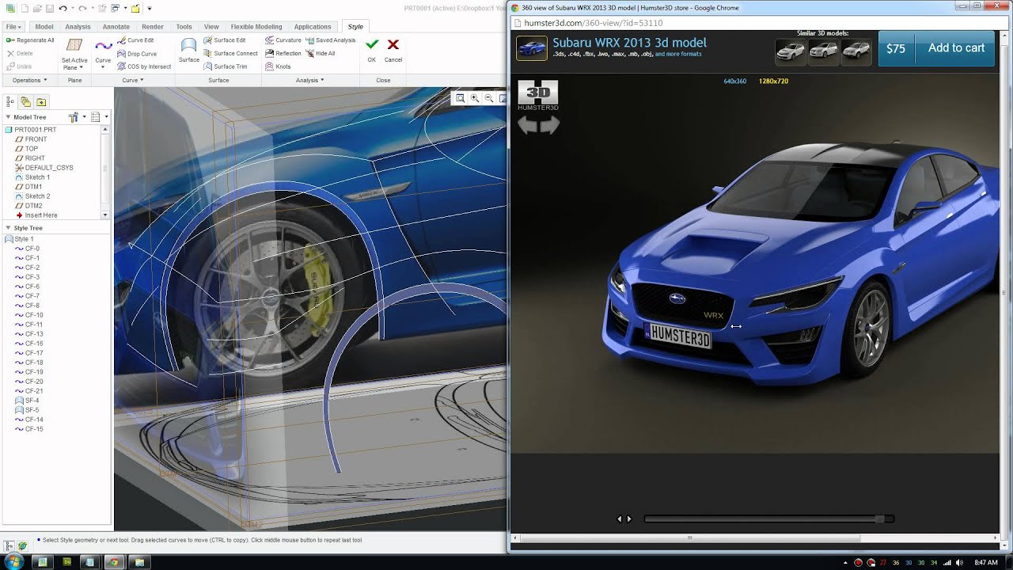Click the Save disk icon

click(x=49, y=9)
